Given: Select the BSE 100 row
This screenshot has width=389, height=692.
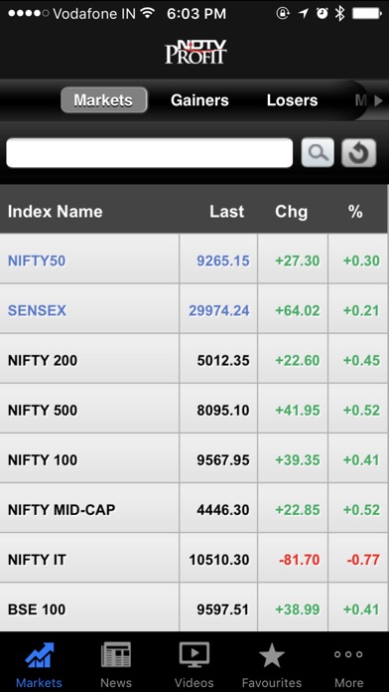Looking at the screenshot, I should pyautogui.click(x=194, y=608).
